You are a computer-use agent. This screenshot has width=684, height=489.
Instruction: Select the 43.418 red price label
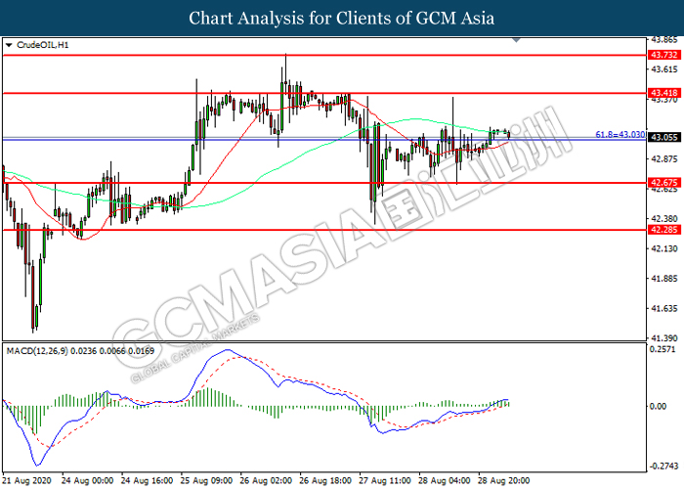click(663, 93)
